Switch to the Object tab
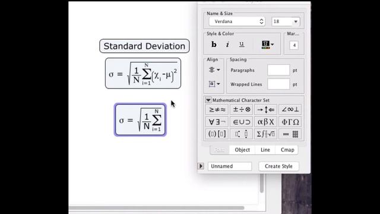The height and width of the screenshot is (214, 380). click(242, 150)
